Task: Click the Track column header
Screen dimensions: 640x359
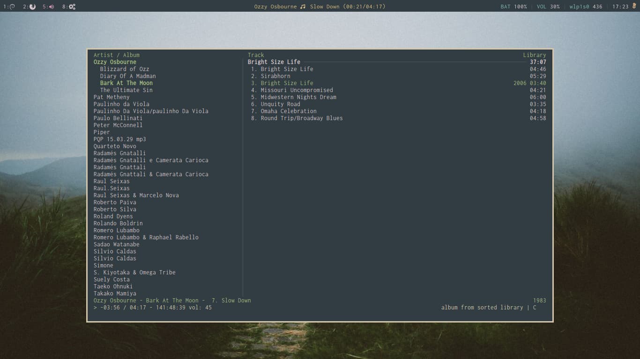Action: 256,55
